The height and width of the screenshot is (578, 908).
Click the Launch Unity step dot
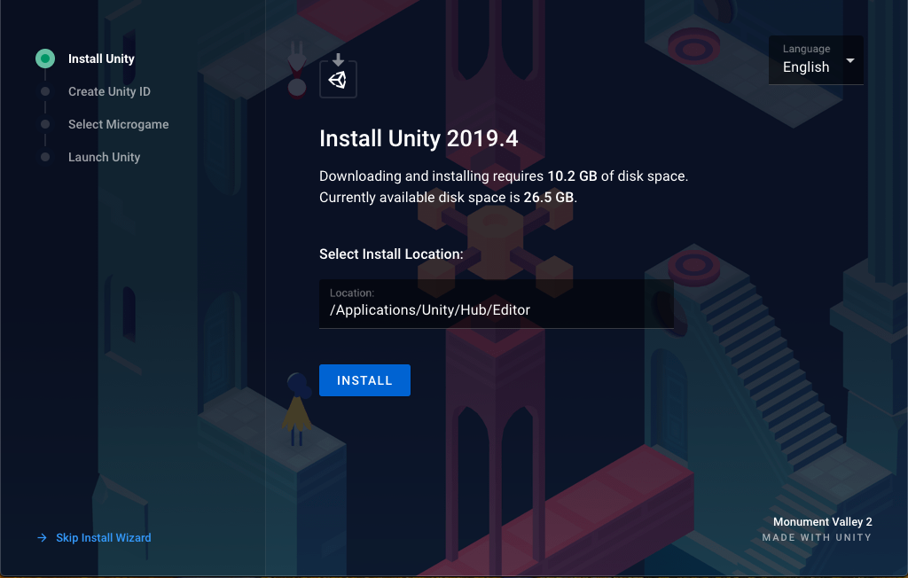click(x=45, y=157)
